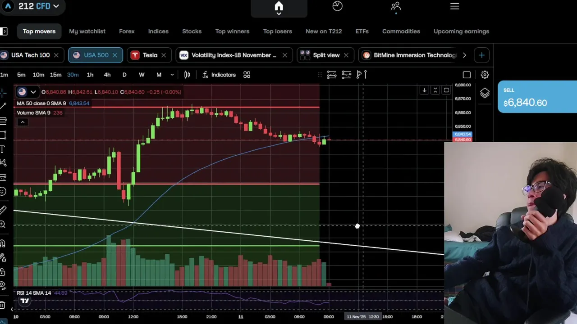Set 1h chart timeframe
Viewport: 577px width, 324px height.
pyautogui.click(x=90, y=75)
